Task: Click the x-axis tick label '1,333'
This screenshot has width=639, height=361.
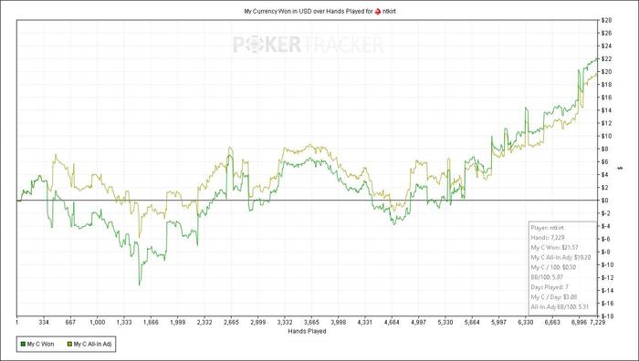Action: (124, 323)
